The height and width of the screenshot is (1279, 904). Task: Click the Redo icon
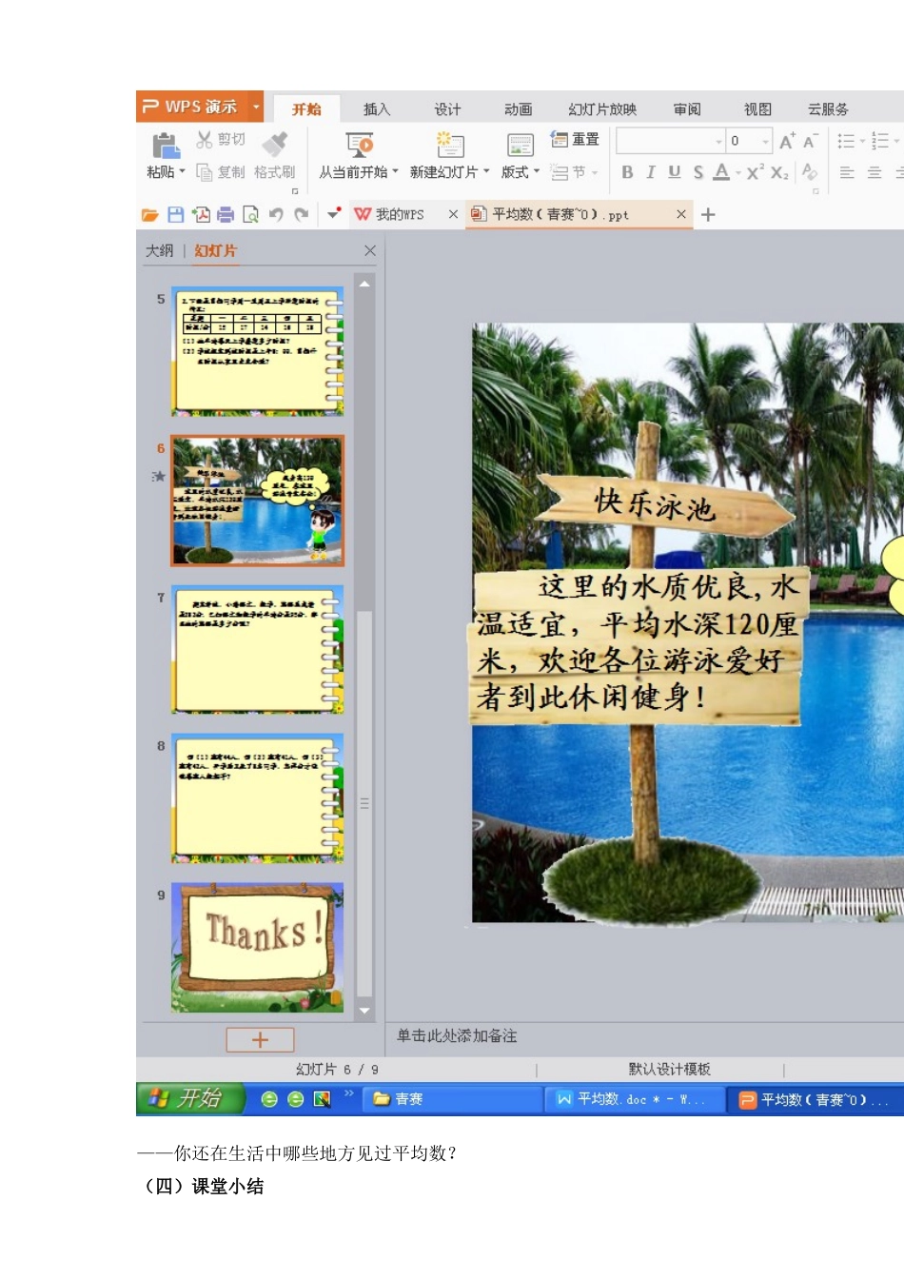[x=302, y=215]
